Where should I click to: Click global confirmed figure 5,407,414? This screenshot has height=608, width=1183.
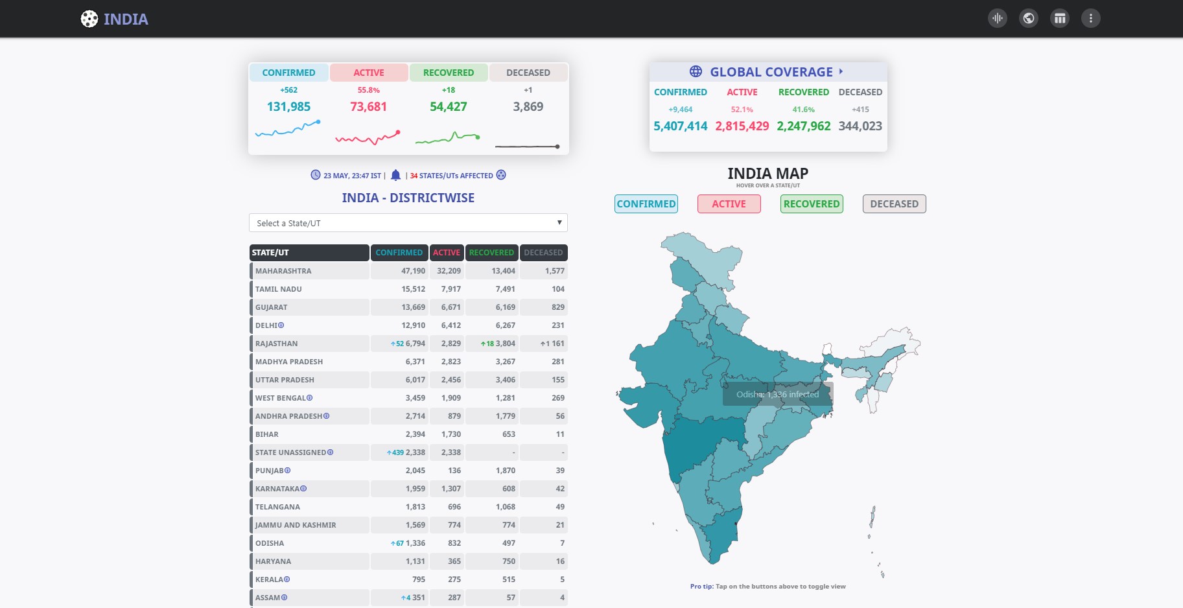(x=681, y=126)
